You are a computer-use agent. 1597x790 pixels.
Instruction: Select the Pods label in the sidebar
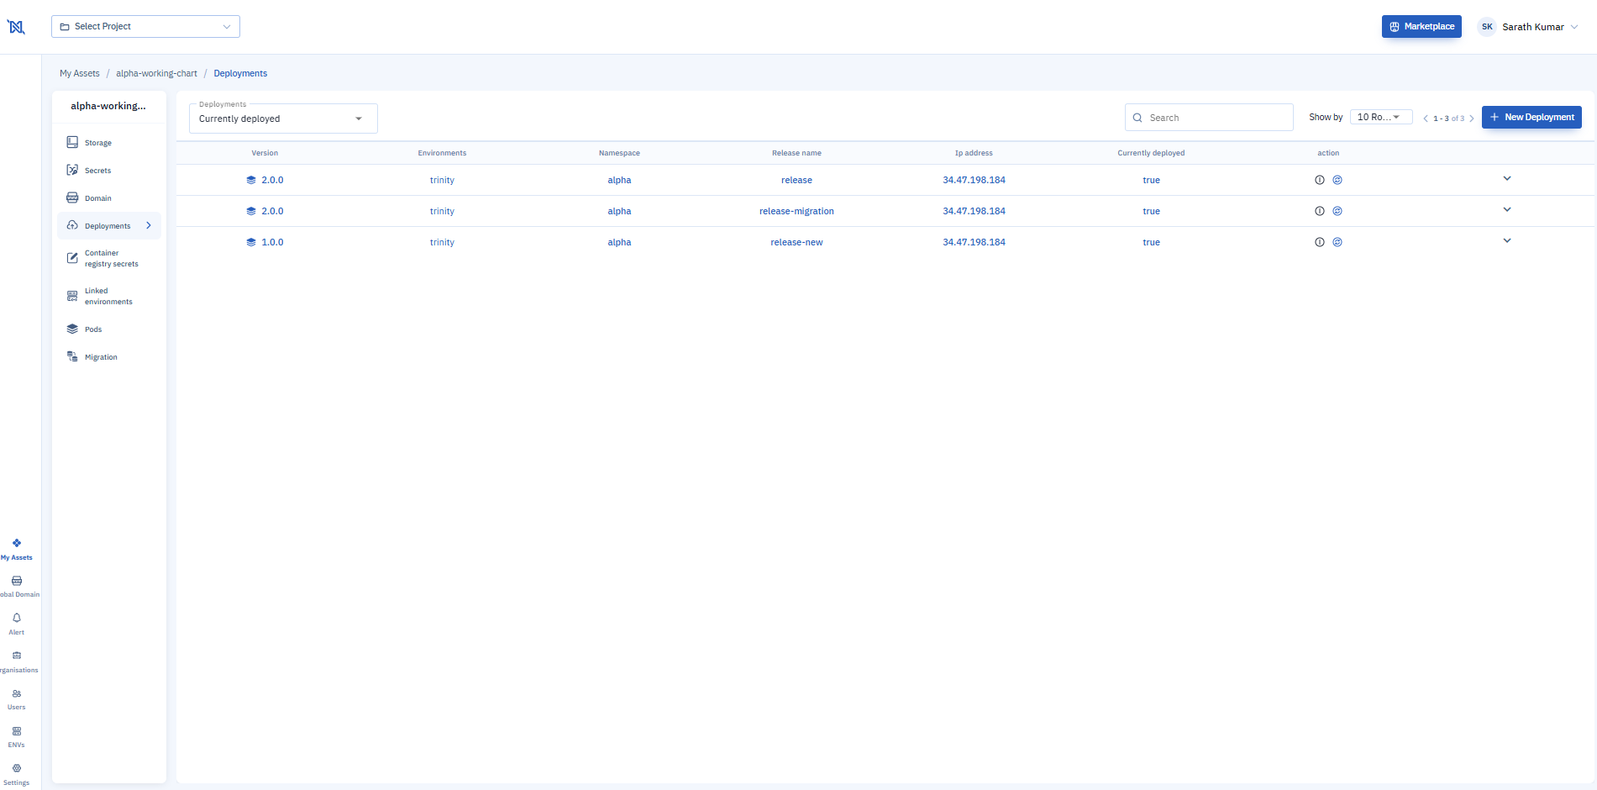[x=93, y=329]
